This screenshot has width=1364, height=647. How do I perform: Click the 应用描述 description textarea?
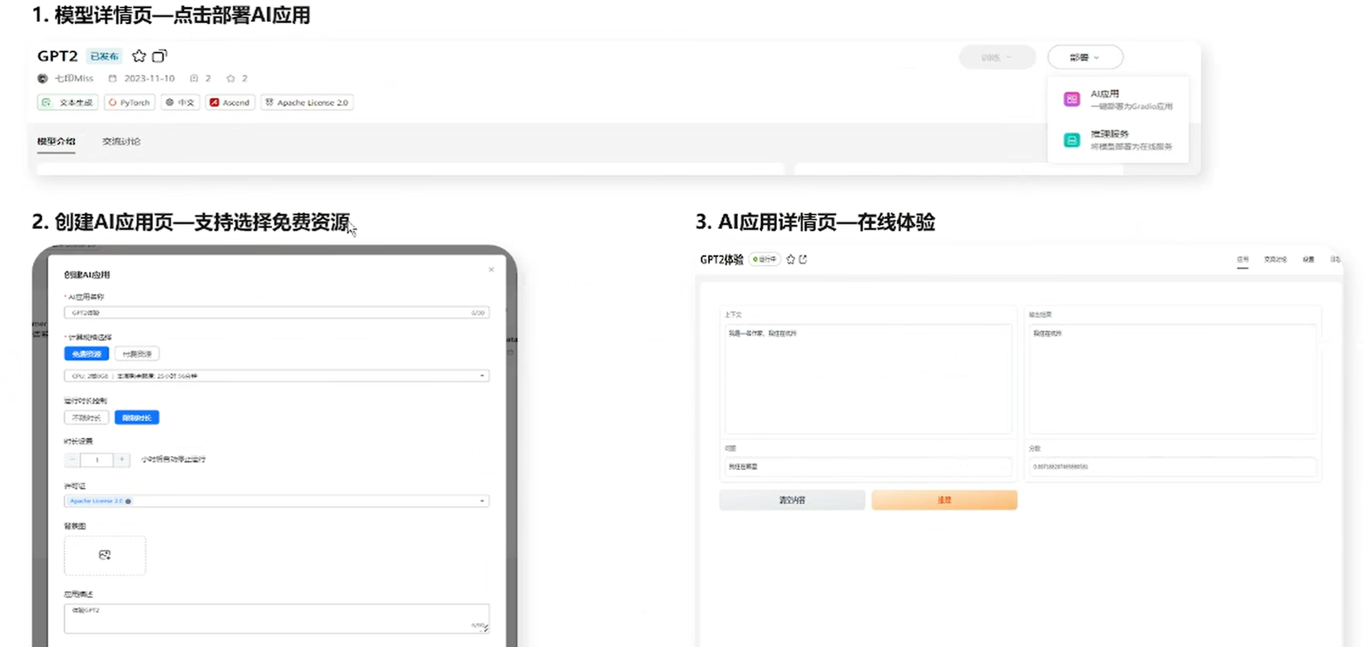click(x=277, y=618)
